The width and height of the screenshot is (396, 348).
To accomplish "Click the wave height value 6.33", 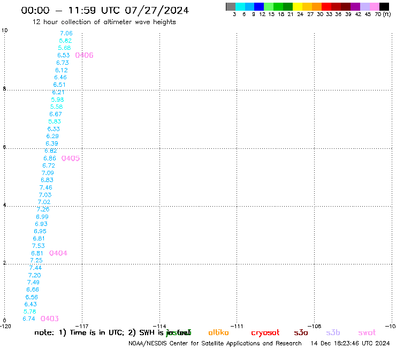I will [54, 129].
